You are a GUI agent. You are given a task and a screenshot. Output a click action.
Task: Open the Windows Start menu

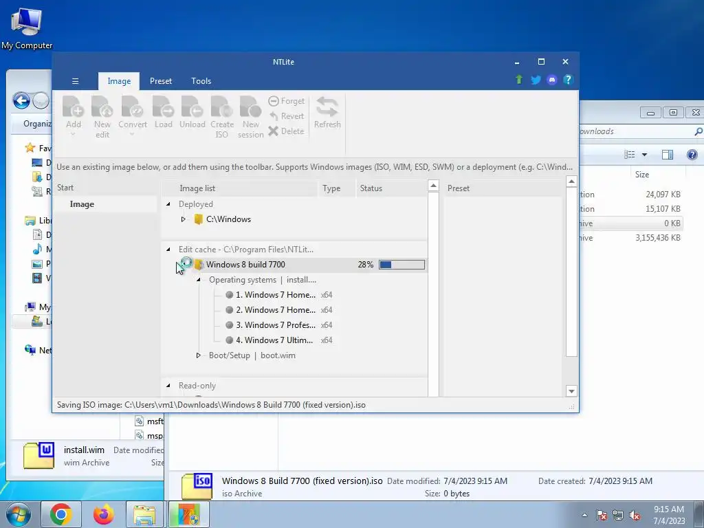(x=19, y=514)
